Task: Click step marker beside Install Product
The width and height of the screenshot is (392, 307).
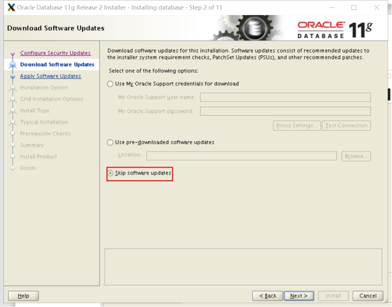Action: tap(13, 156)
